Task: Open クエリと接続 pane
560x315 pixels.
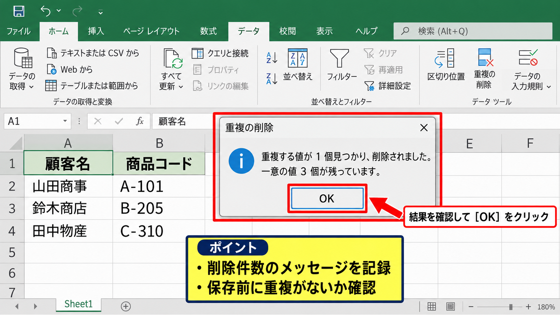Action: click(220, 53)
